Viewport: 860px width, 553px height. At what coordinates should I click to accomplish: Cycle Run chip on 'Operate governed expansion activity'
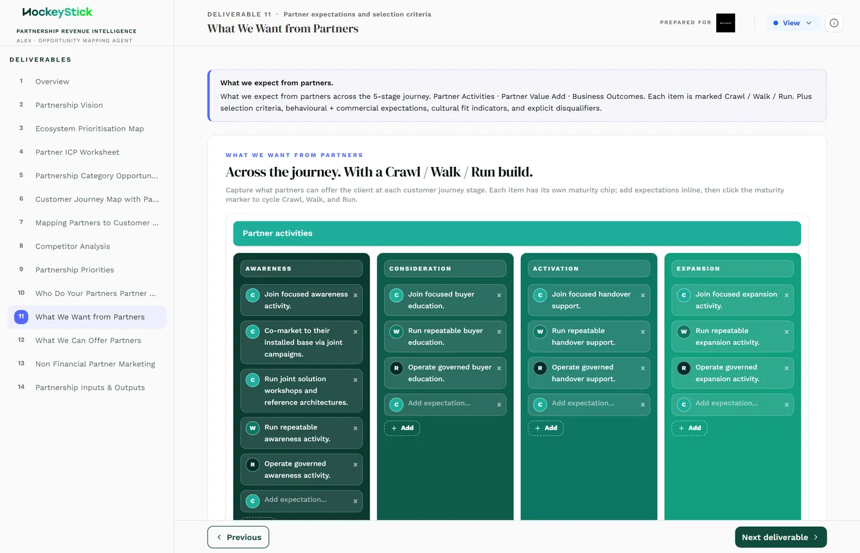(684, 368)
